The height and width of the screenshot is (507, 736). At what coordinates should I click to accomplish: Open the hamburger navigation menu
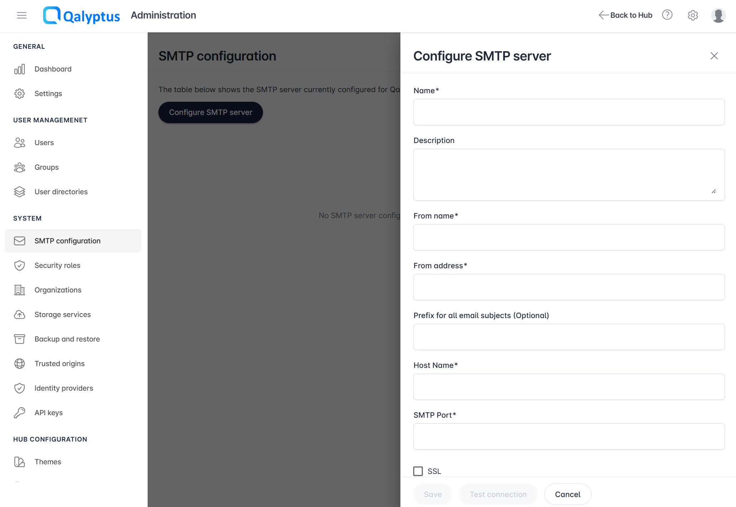(x=21, y=15)
